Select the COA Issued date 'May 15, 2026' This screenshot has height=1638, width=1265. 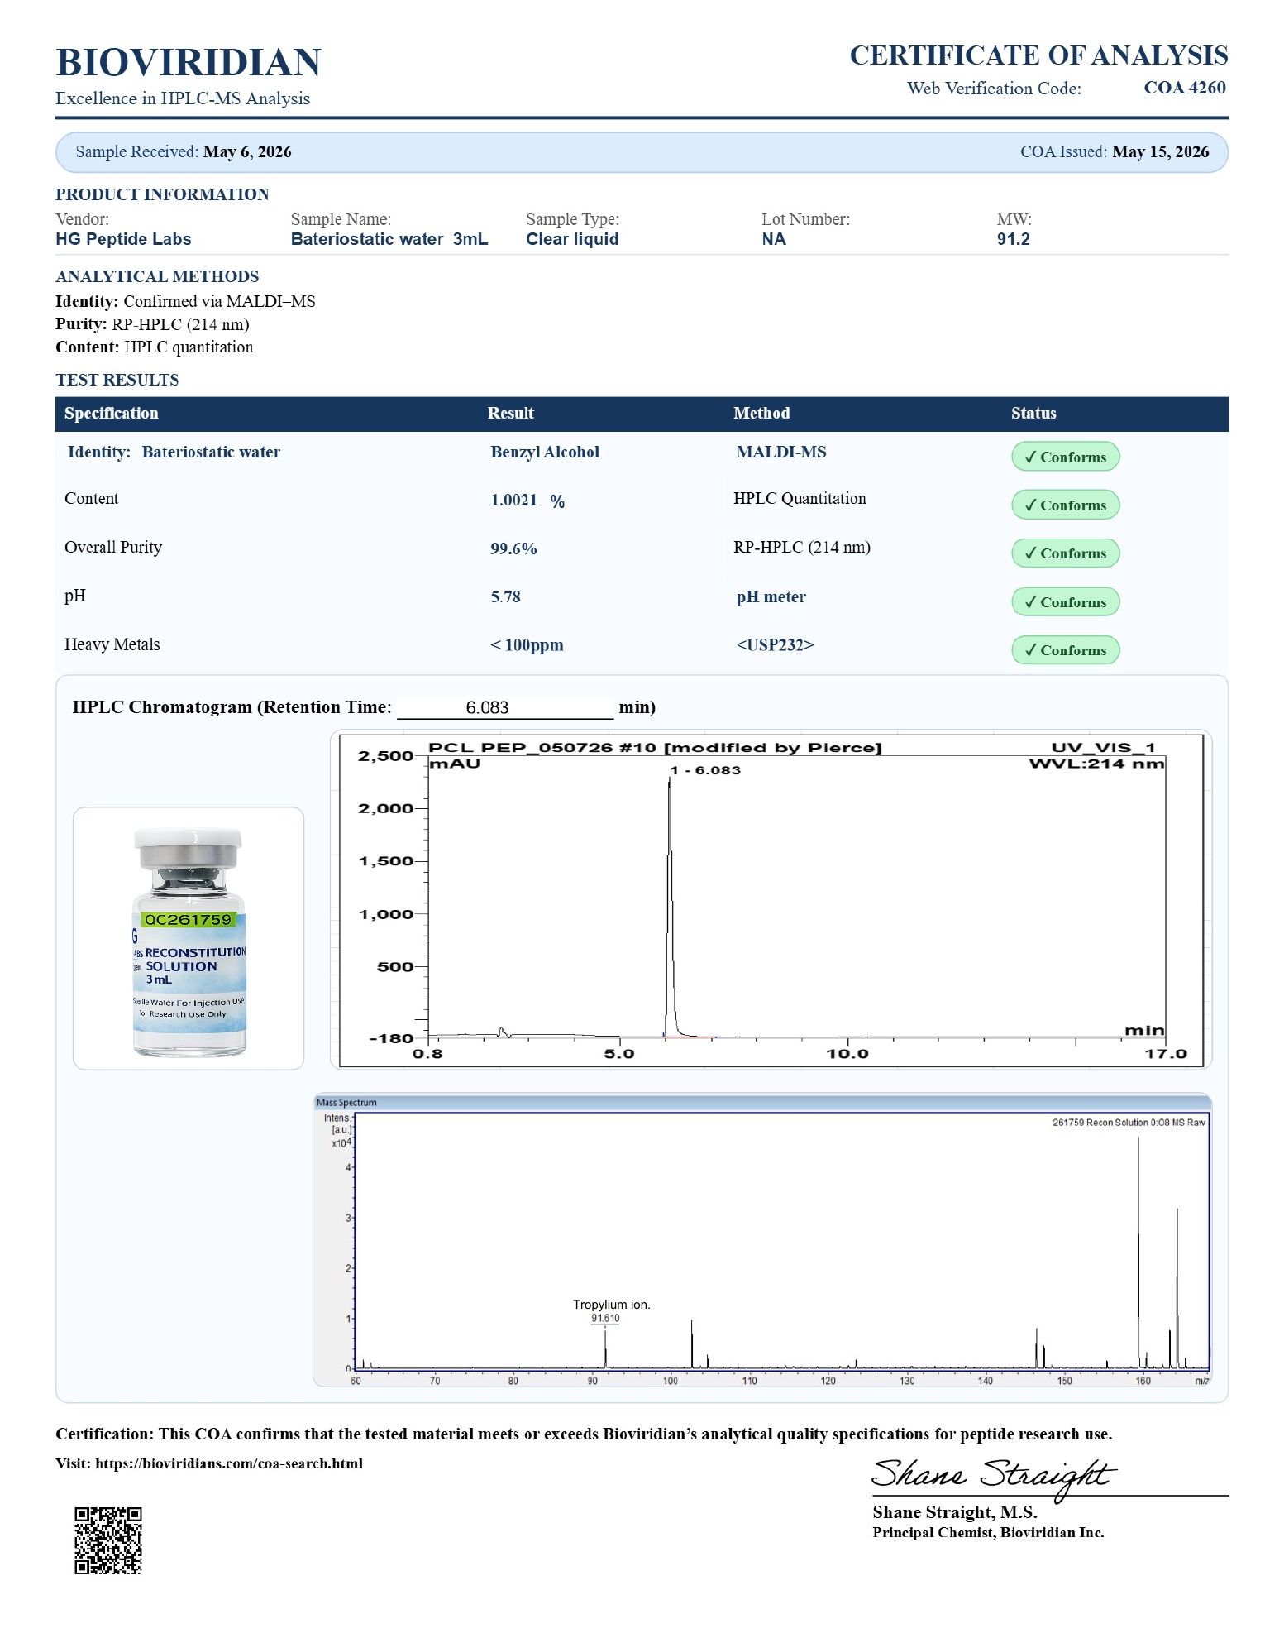click(1161, 152)
